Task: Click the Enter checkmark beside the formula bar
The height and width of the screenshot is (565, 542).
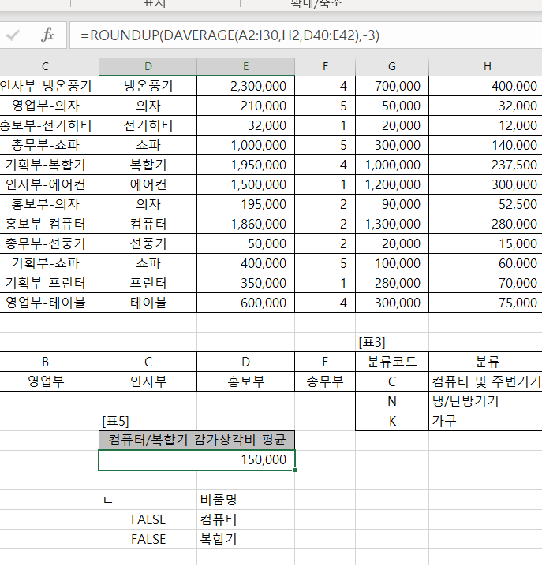Action: 13,35
